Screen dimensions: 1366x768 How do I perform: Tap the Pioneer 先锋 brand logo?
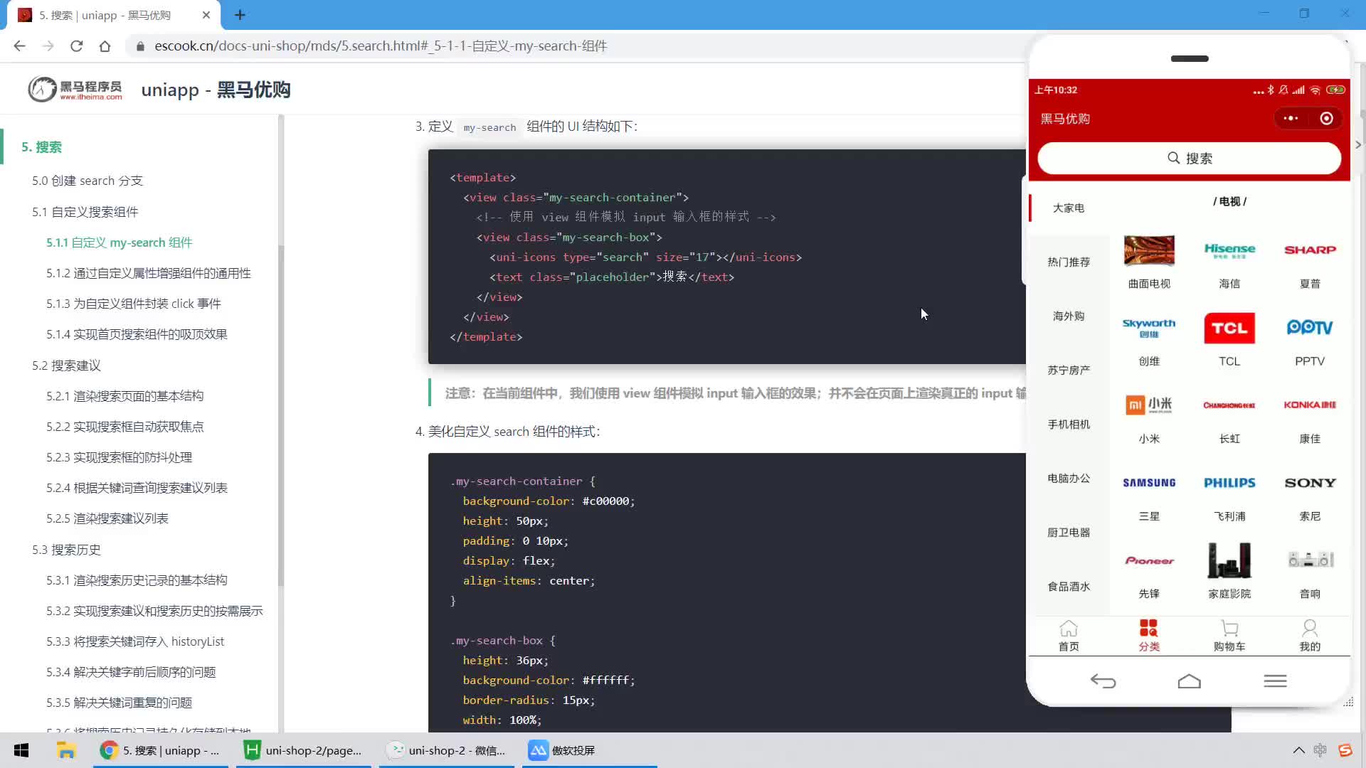click(x=1149, y=560)
